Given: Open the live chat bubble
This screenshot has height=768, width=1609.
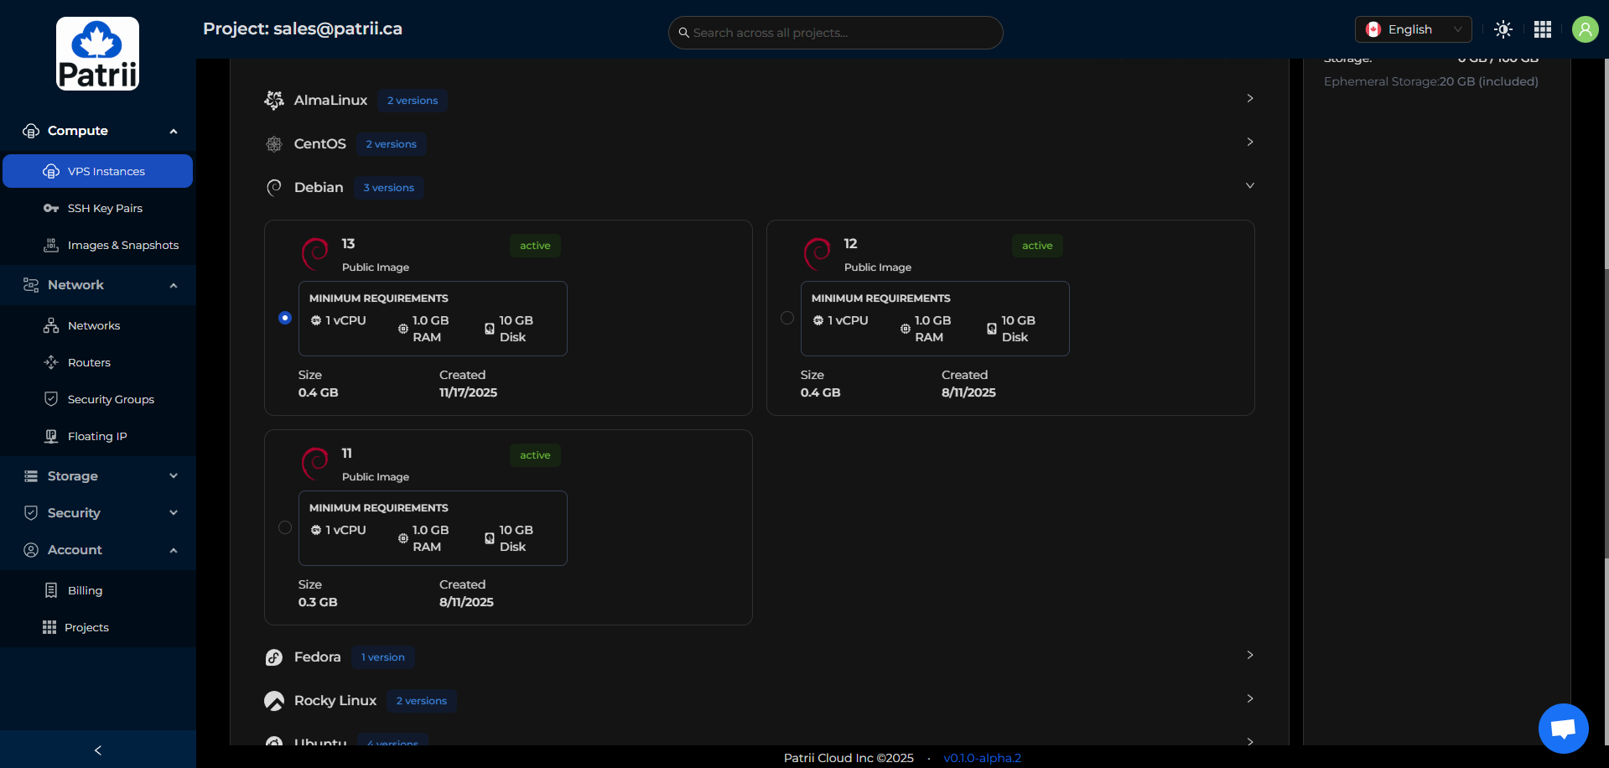Looking at the screenshot, I should click(1563, 728).
